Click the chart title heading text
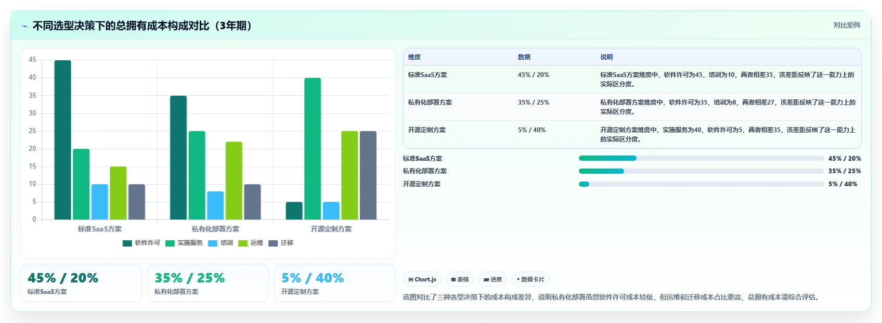This screenshot has height=323, width=882. point(142,26)
